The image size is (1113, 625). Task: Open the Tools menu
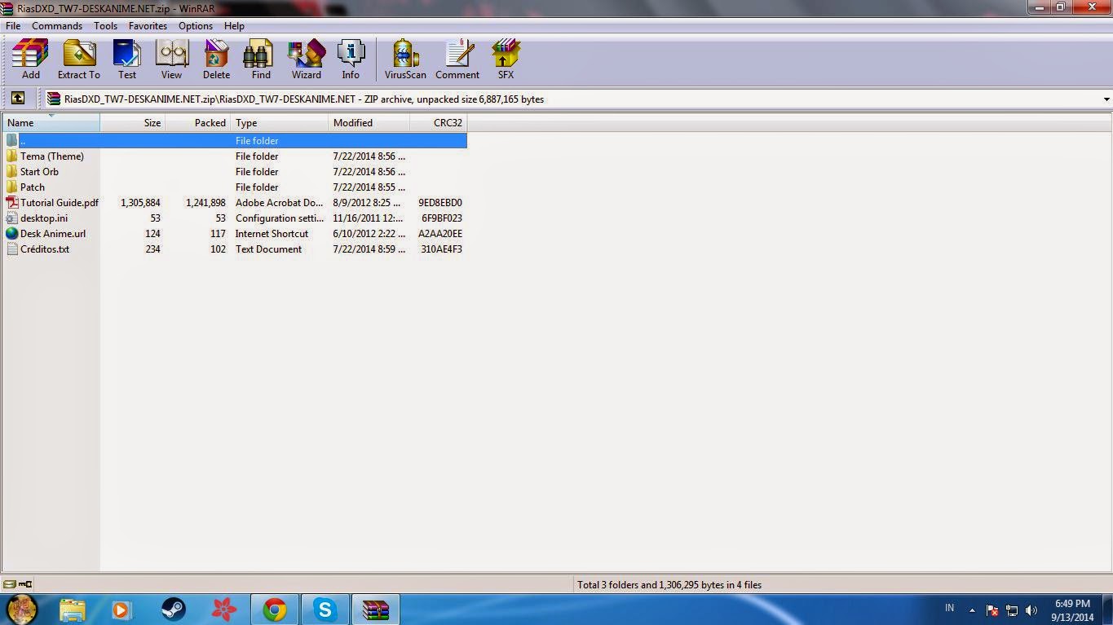tap(105, 25)
